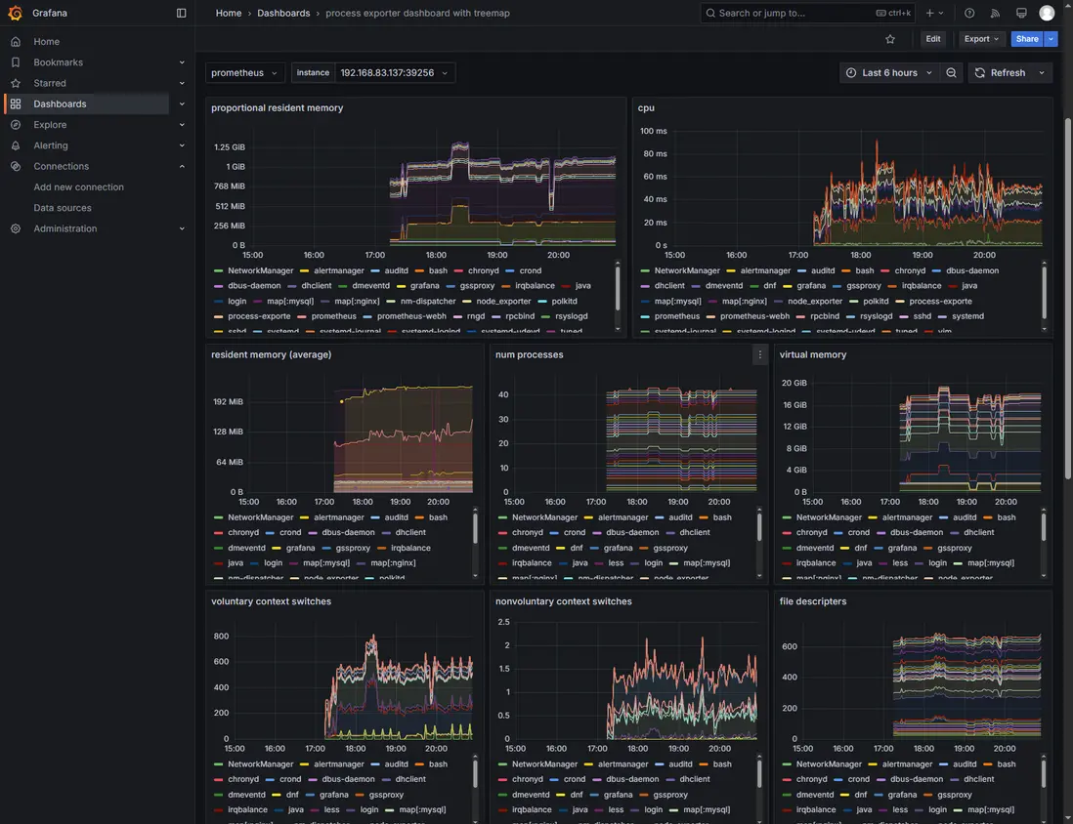Image resolution: width=1073 pixels, height=824 pixels.
Task: Toggle java series in resident memory legend
Action: (x=235, y=563)
